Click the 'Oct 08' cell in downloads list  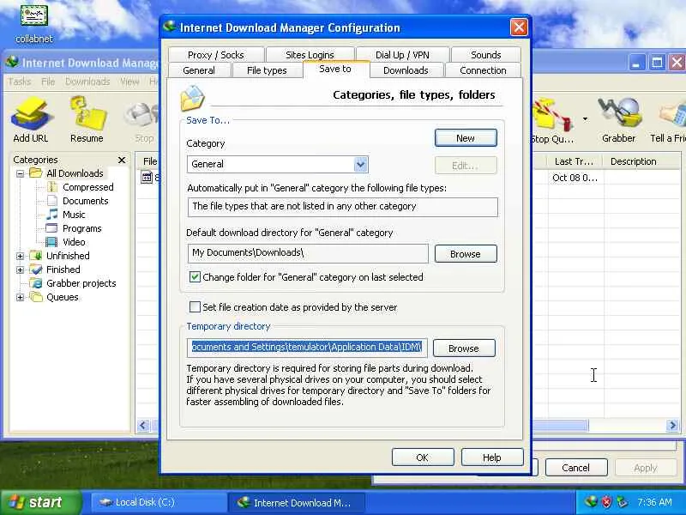(x=575, y=178)
